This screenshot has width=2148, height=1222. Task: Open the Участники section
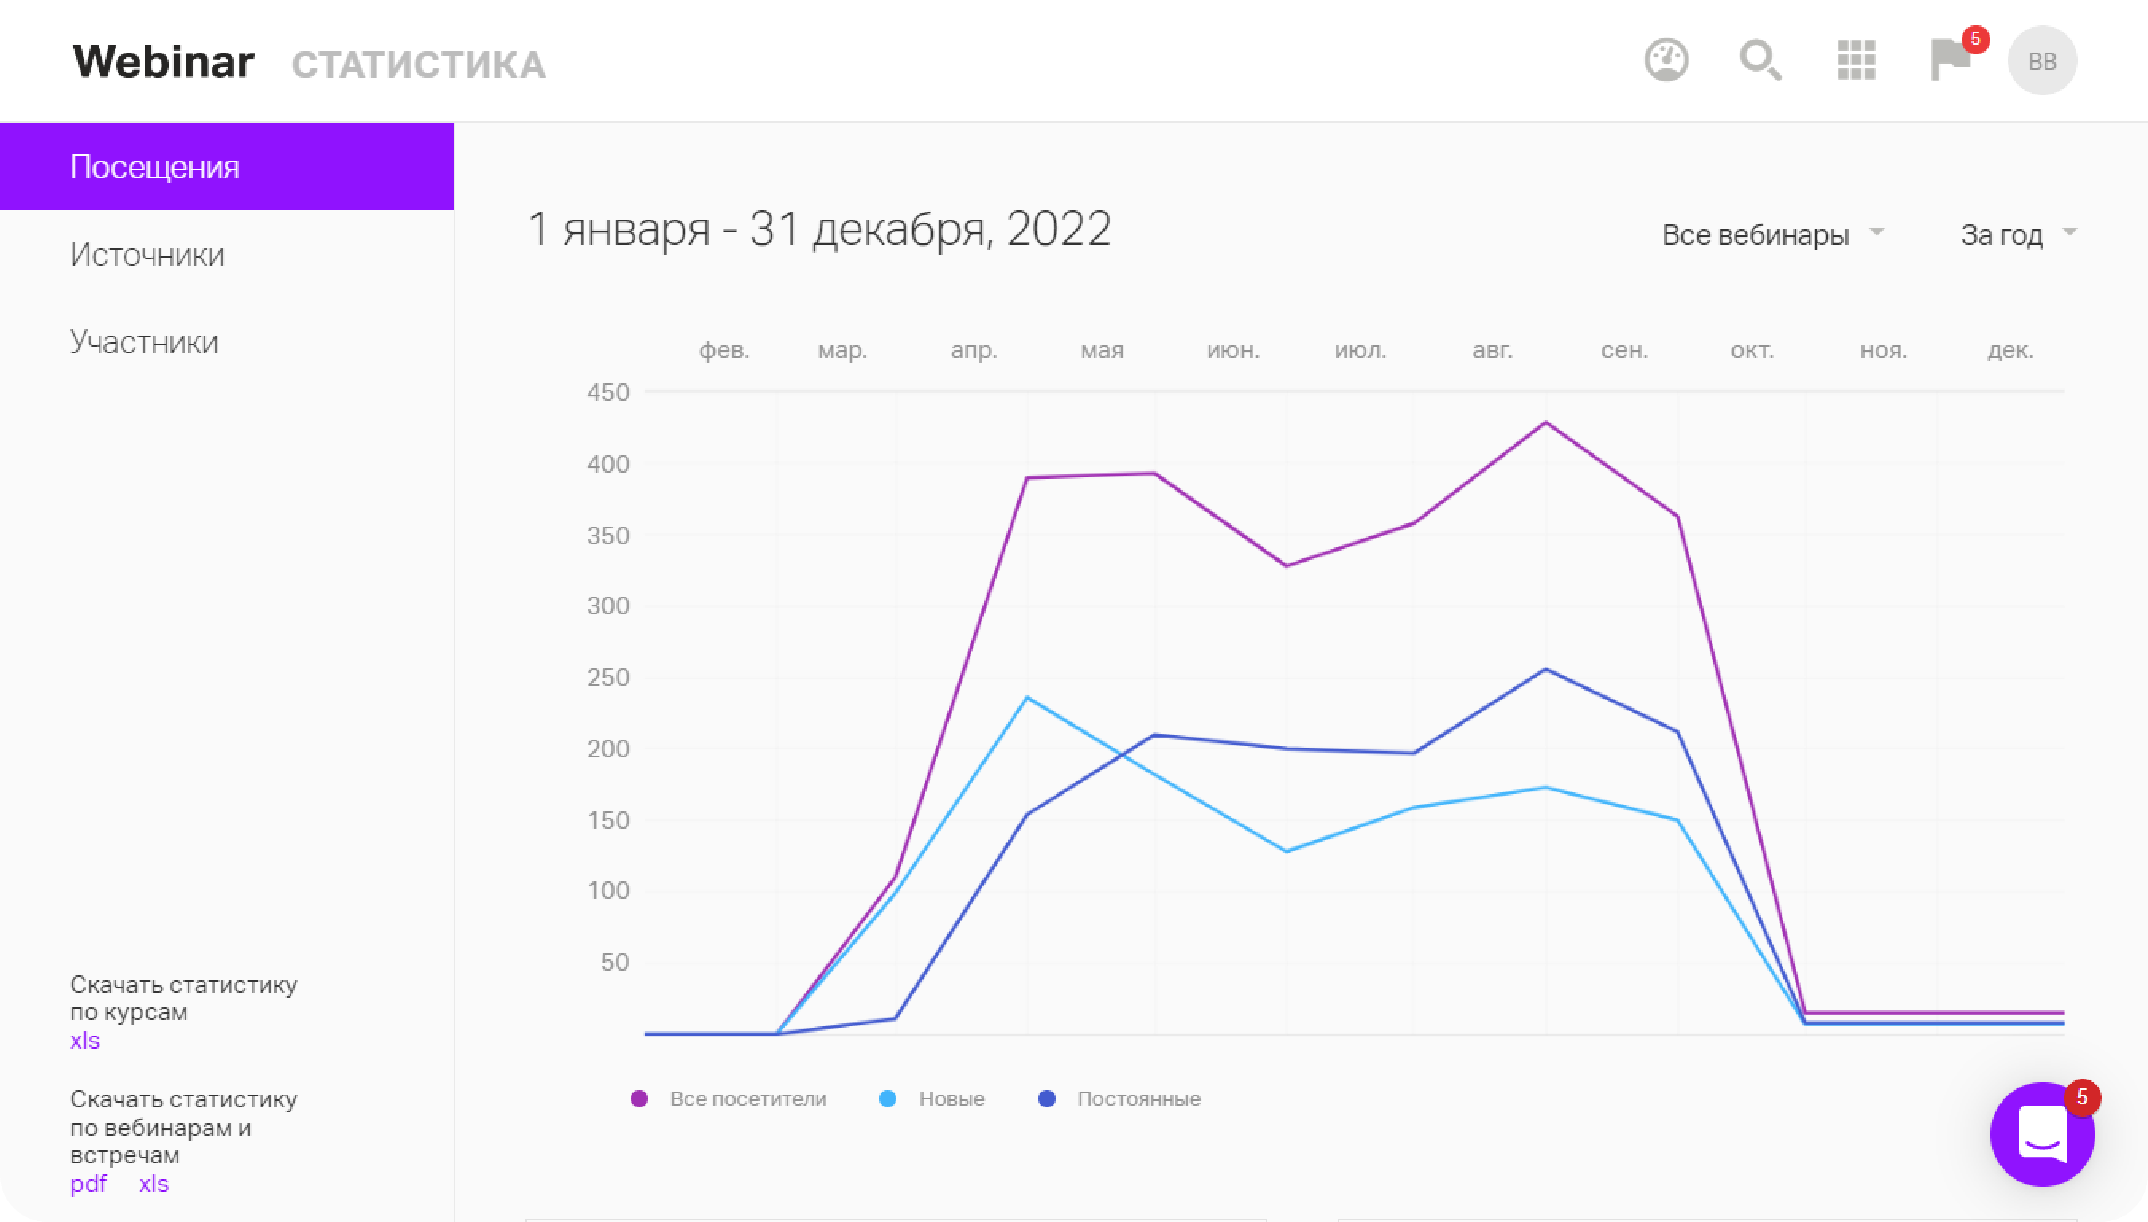point(143,341)
